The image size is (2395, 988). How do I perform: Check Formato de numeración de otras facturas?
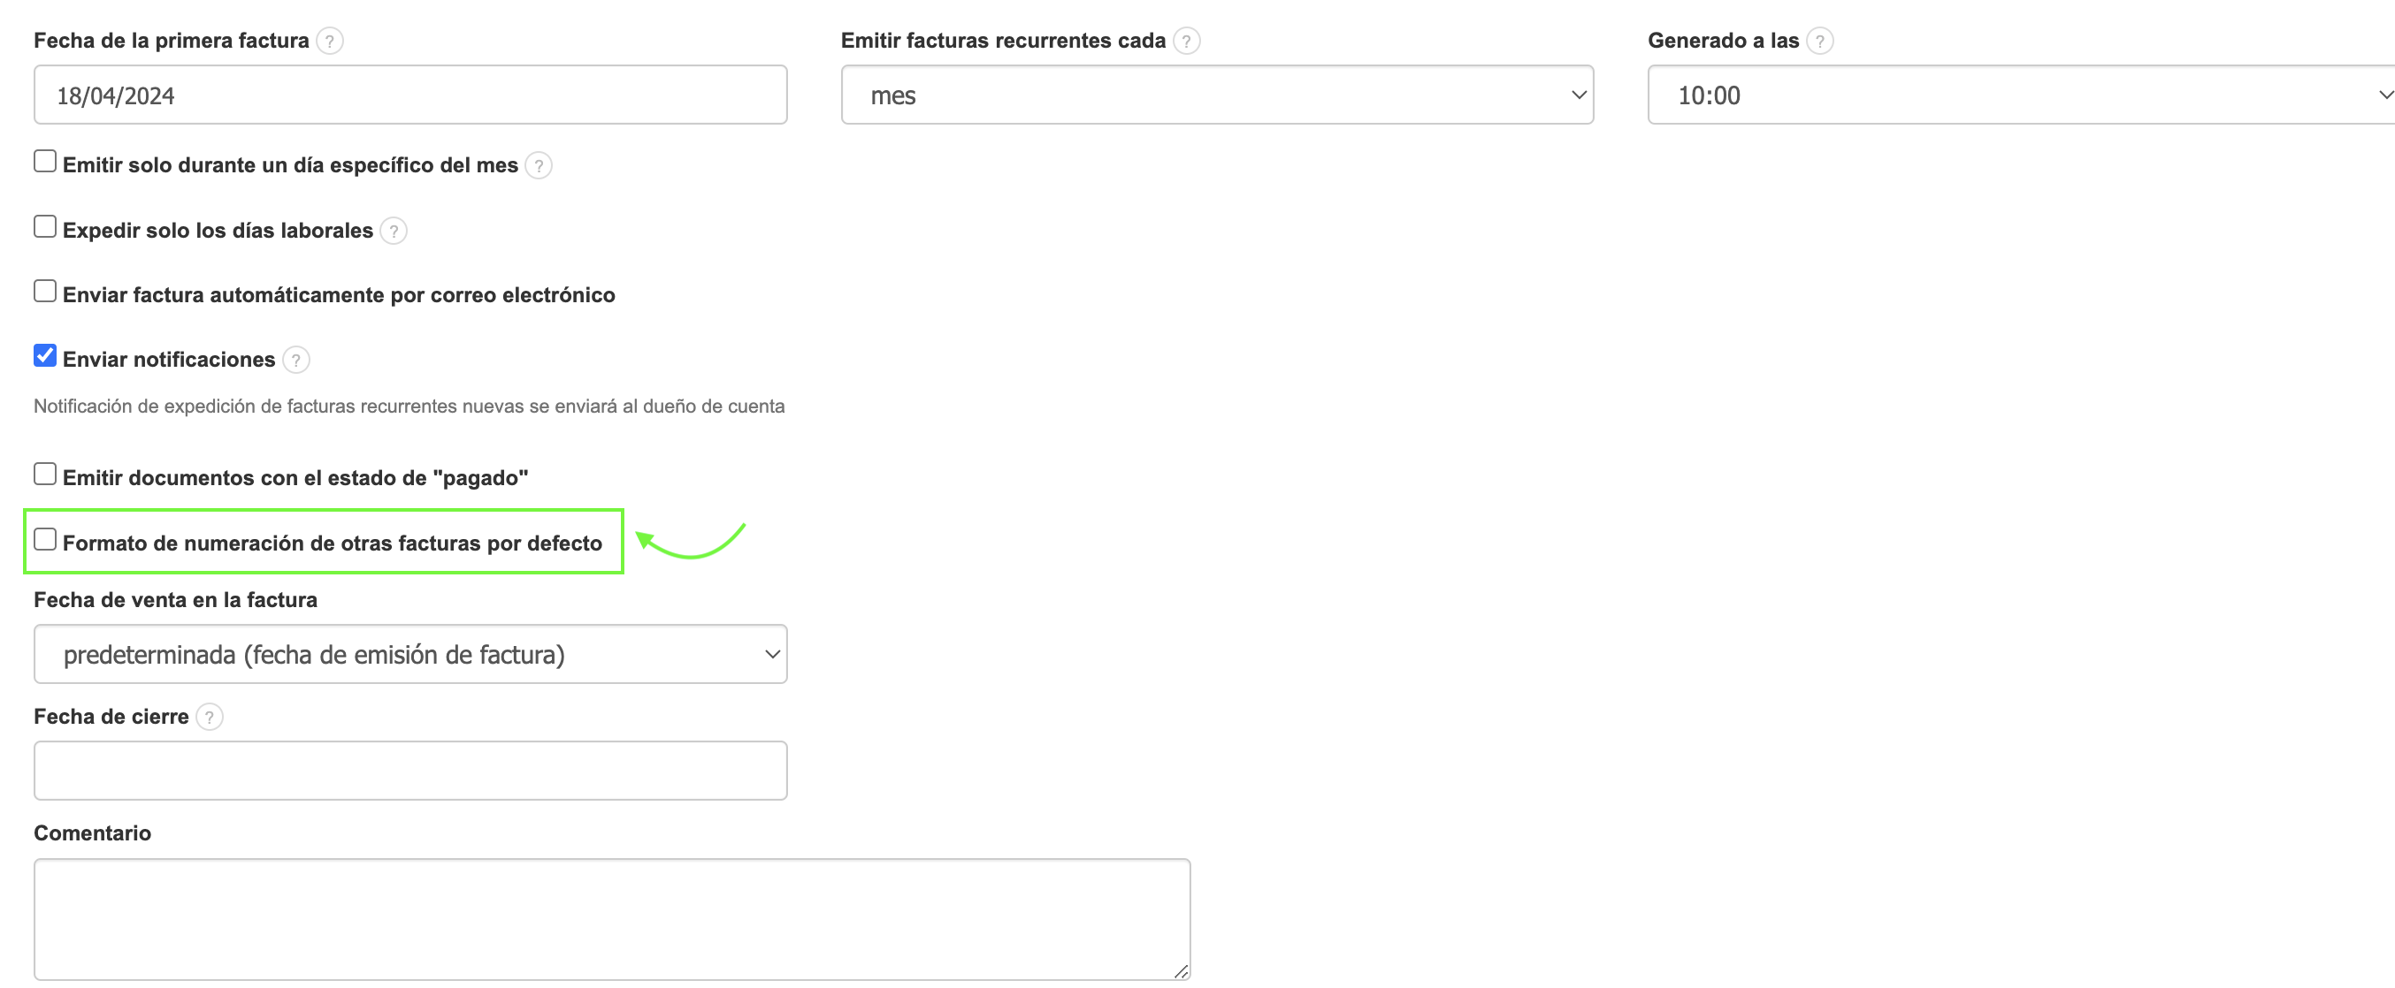44,539
